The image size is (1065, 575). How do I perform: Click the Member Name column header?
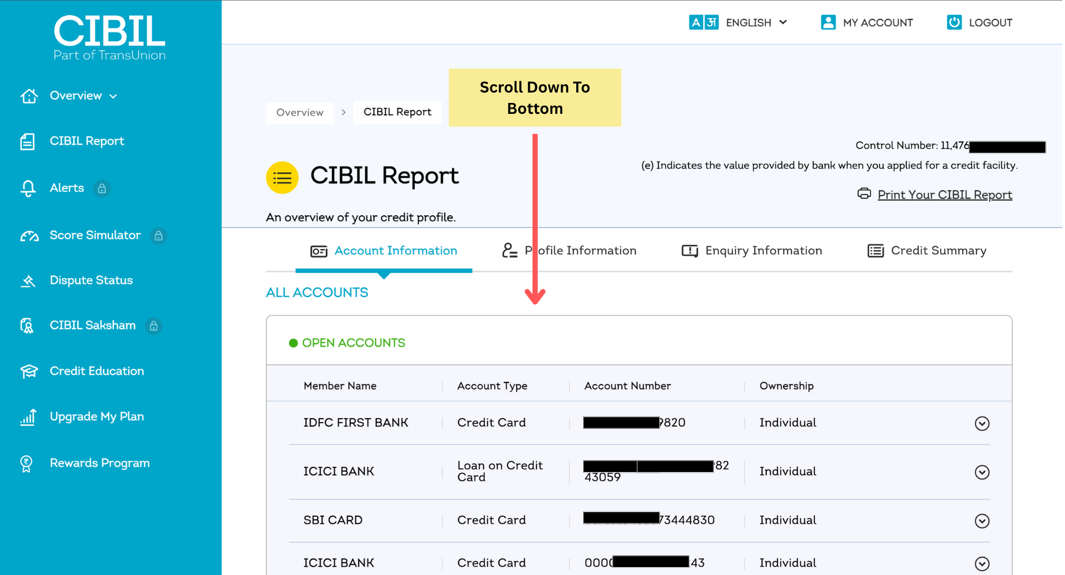pos(340,386)
